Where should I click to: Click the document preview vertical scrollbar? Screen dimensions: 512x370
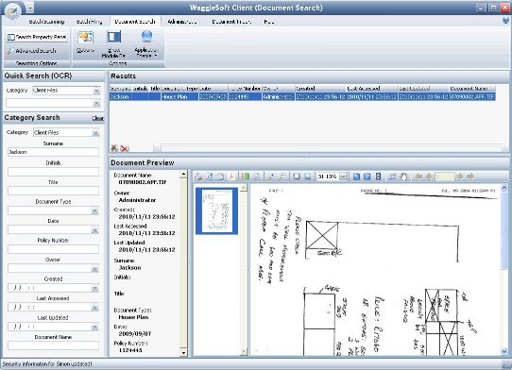(x=504, y=270)
